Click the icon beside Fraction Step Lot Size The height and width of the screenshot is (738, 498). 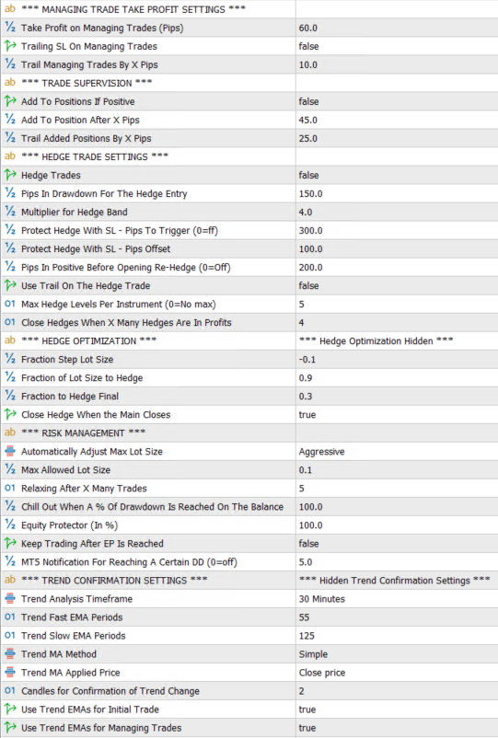pos(10,359)
